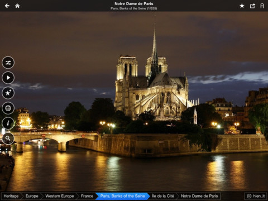Viewport: 268px width, 201px height.
Task: Open the home screen icon
Action: point(17,6)
